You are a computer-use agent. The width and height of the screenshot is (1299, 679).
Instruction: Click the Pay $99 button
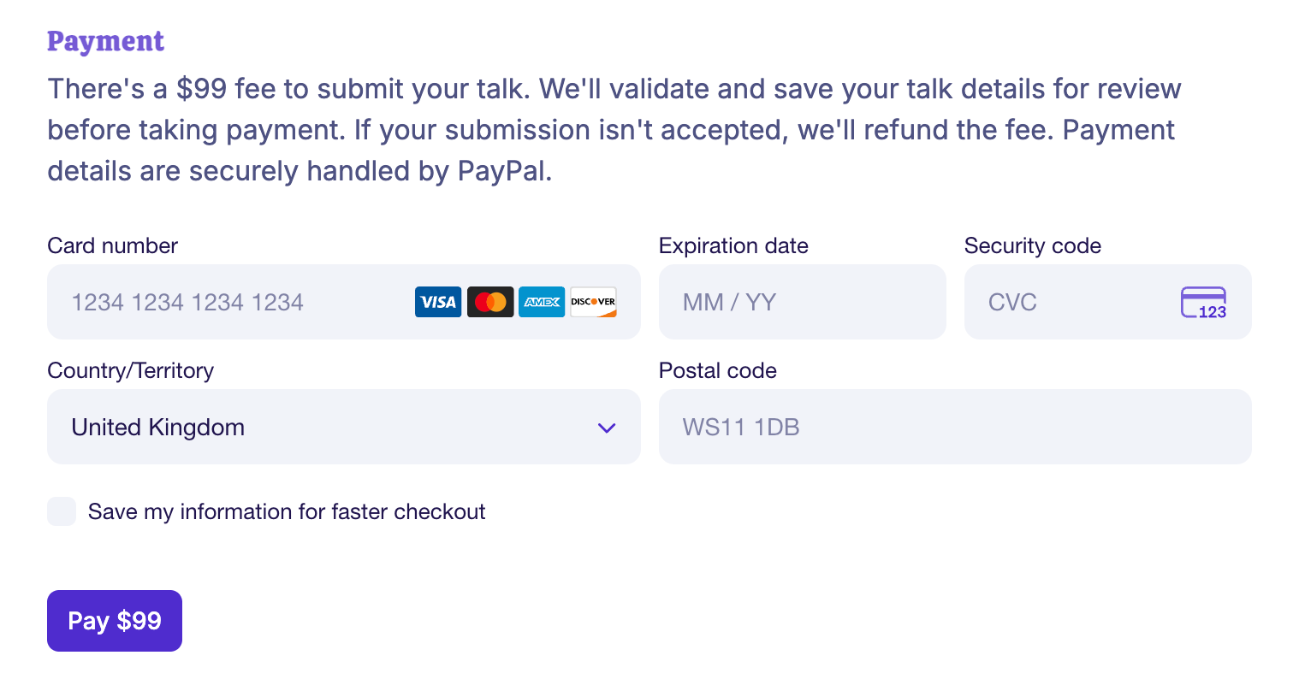pyautogui.click(x=115, y=621)
